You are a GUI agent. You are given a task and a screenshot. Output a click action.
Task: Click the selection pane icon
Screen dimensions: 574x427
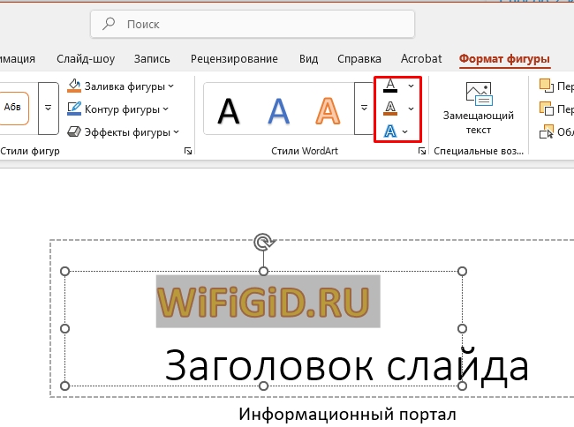[x=547, y=132]
